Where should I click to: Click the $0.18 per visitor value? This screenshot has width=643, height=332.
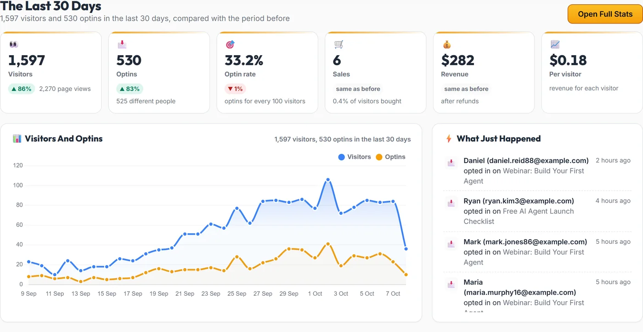[568, 60]
